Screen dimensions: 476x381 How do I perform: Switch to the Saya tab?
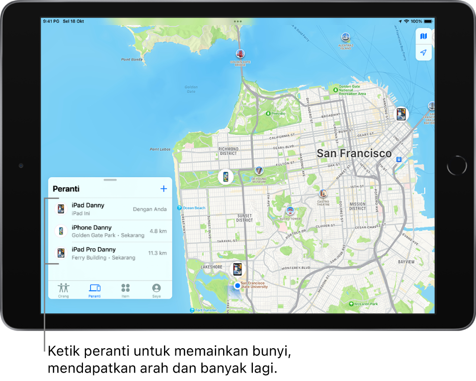coord(157,290)
